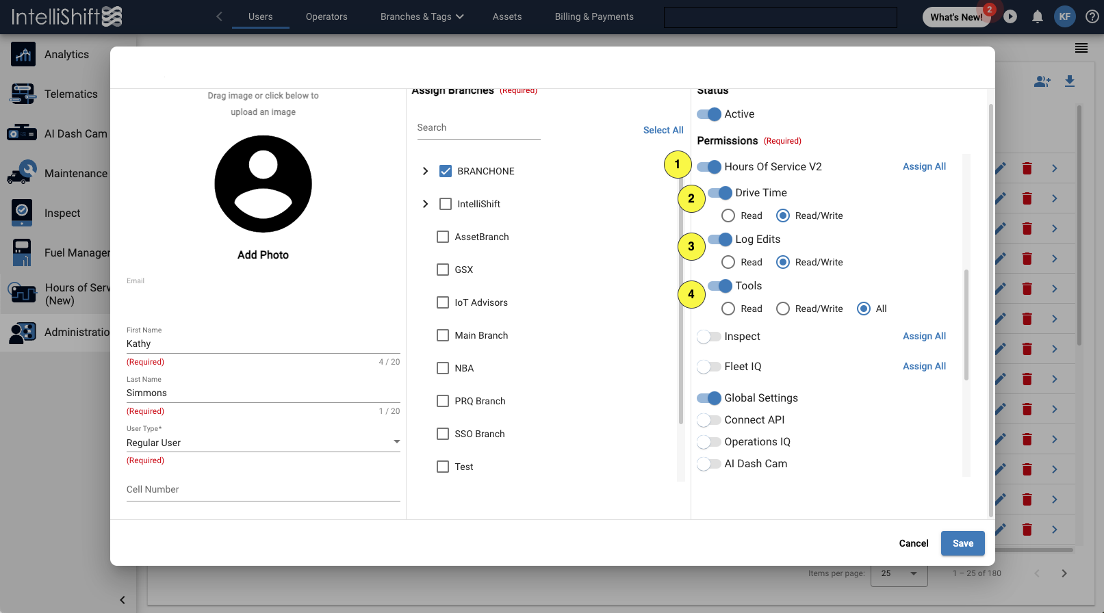Switch to the Billing & Payments tab
This screenshot has height=613, width=1104.
[x=594, y=16]
